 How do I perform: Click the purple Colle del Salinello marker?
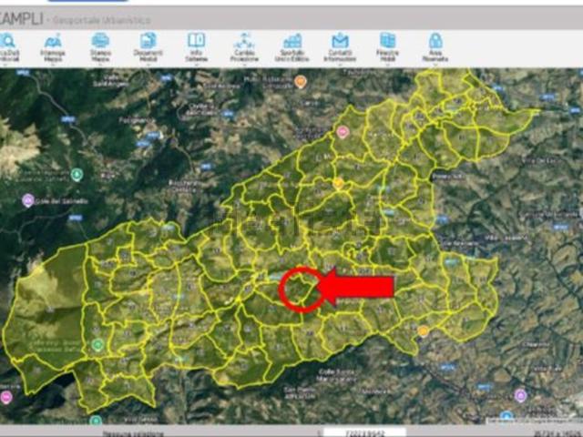(x=28, y=200)
